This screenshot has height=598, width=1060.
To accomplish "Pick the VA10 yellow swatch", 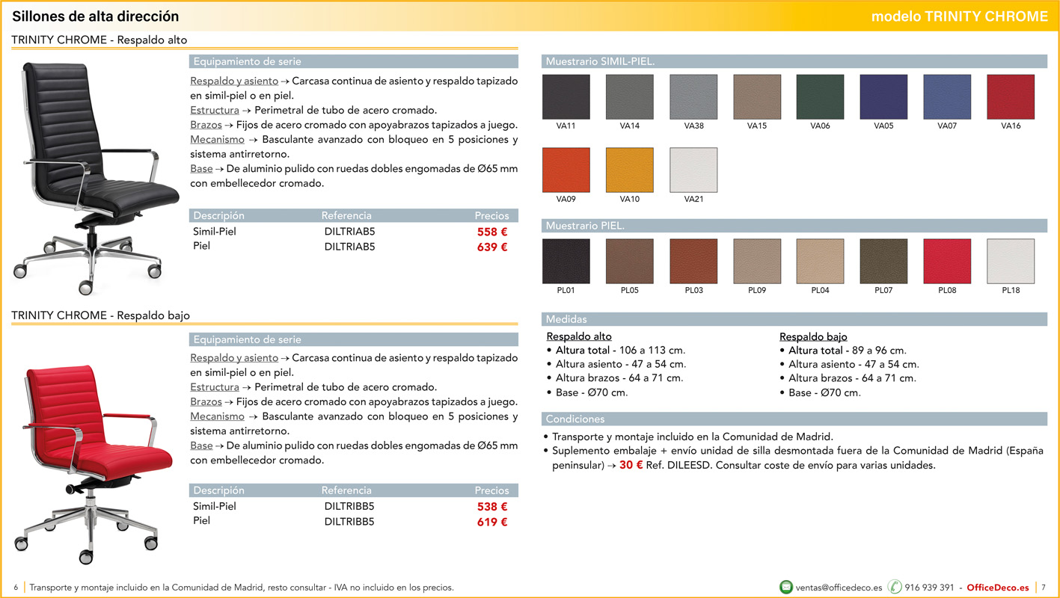I will click(629, 170).
